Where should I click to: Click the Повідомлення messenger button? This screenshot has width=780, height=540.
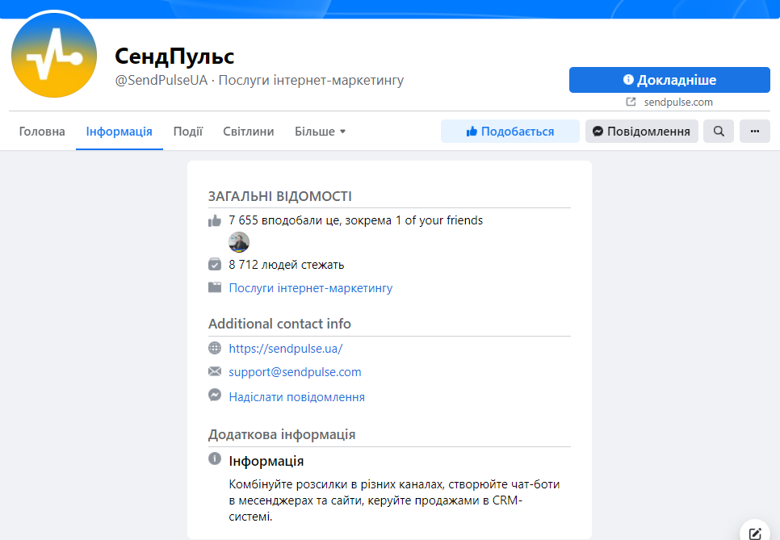pyautogui.click(x=641, y=132)
